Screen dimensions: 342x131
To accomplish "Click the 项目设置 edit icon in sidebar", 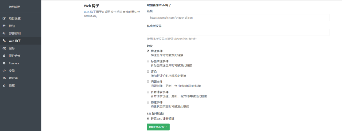I will pyautogui.click(x=4, y=19).
